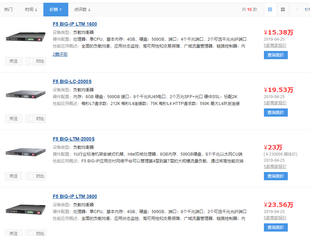The width and height of the screenshot is (310, 236).
Task: Open 5家商家报价 for BIG-IP LTM 1600
Action: pos(275,45)
